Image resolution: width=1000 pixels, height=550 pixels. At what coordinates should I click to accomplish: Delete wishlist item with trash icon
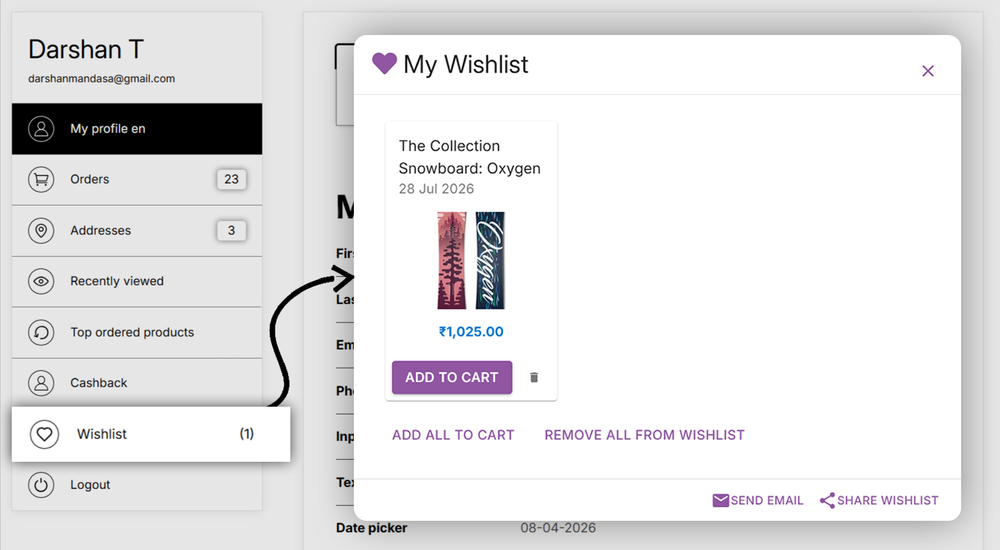(534, 377)
